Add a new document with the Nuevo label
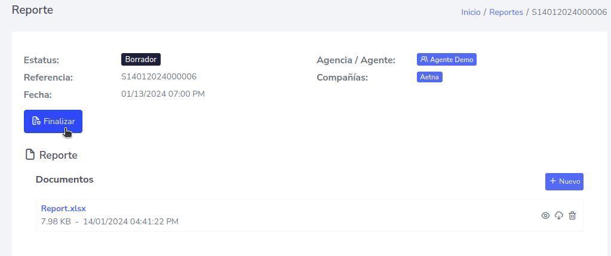This screenshot has height=256, width=611. (x=569, y=181)
